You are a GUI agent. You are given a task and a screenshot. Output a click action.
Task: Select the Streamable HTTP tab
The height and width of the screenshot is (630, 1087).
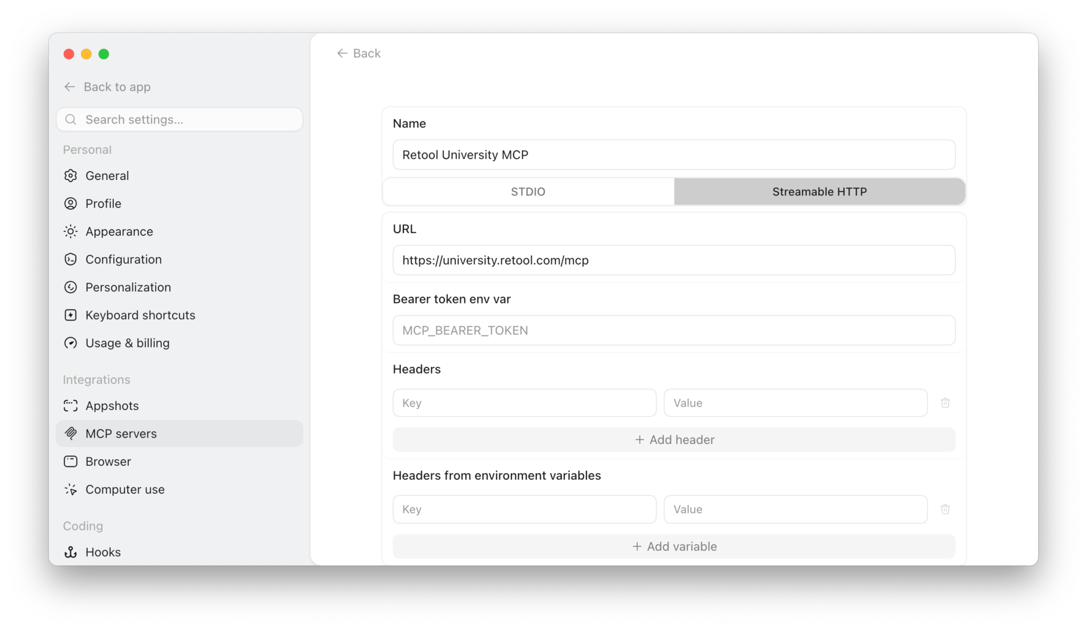(819, 191)
